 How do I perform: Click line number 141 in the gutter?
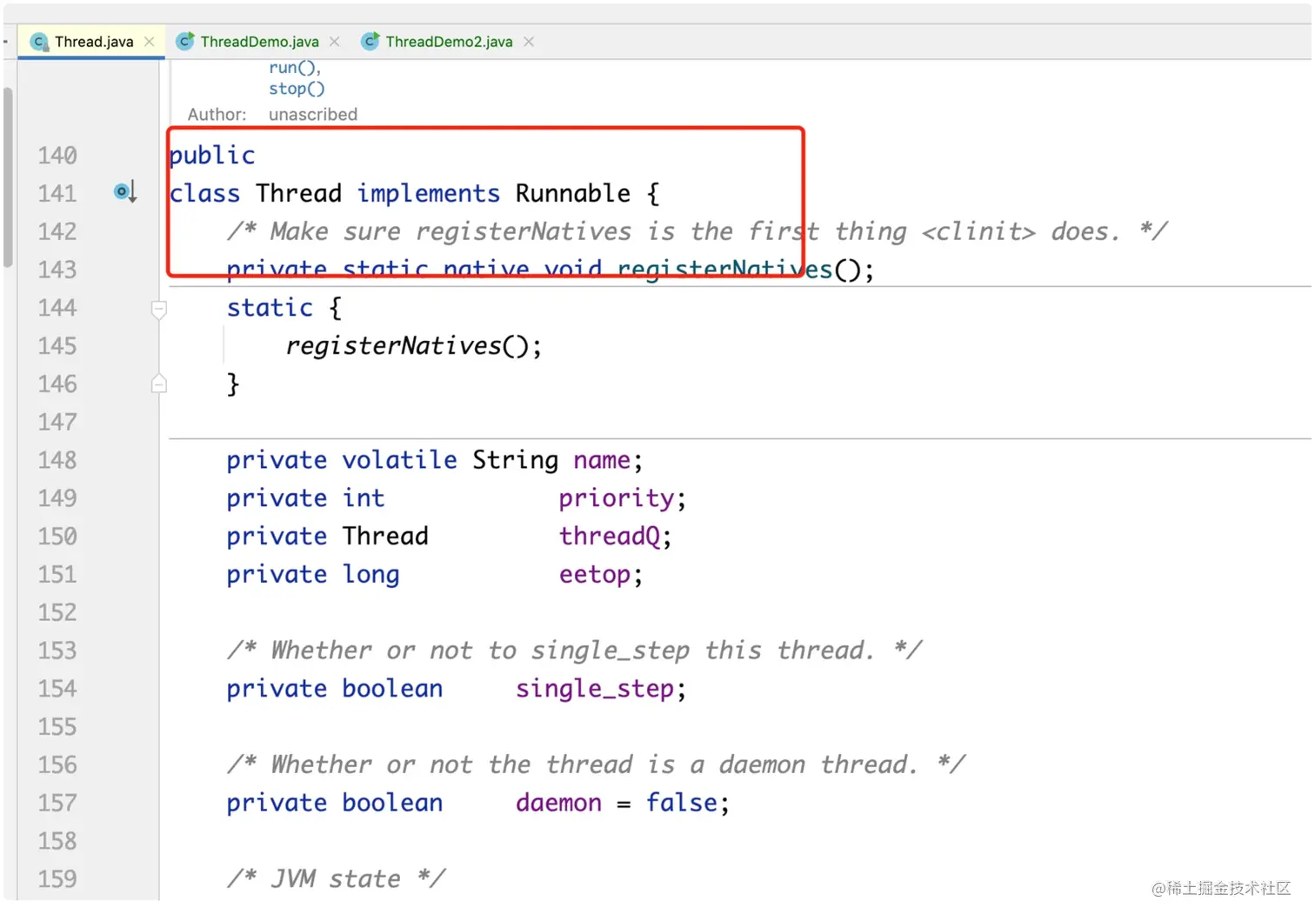click(57, 193)
